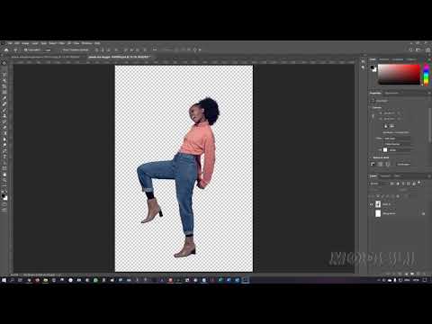Viewport: 432px width, 324px height.
Task: Click the Home icon in the options bar
Action: [x=6, y=50]
